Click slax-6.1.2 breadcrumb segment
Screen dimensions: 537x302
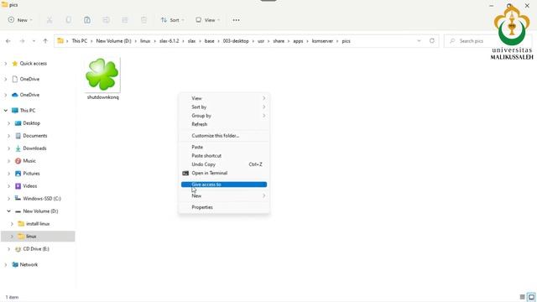(169, 41)
